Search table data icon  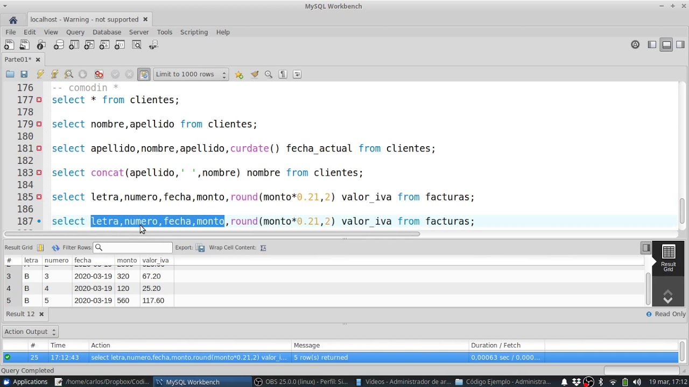(x=137, y=45)
